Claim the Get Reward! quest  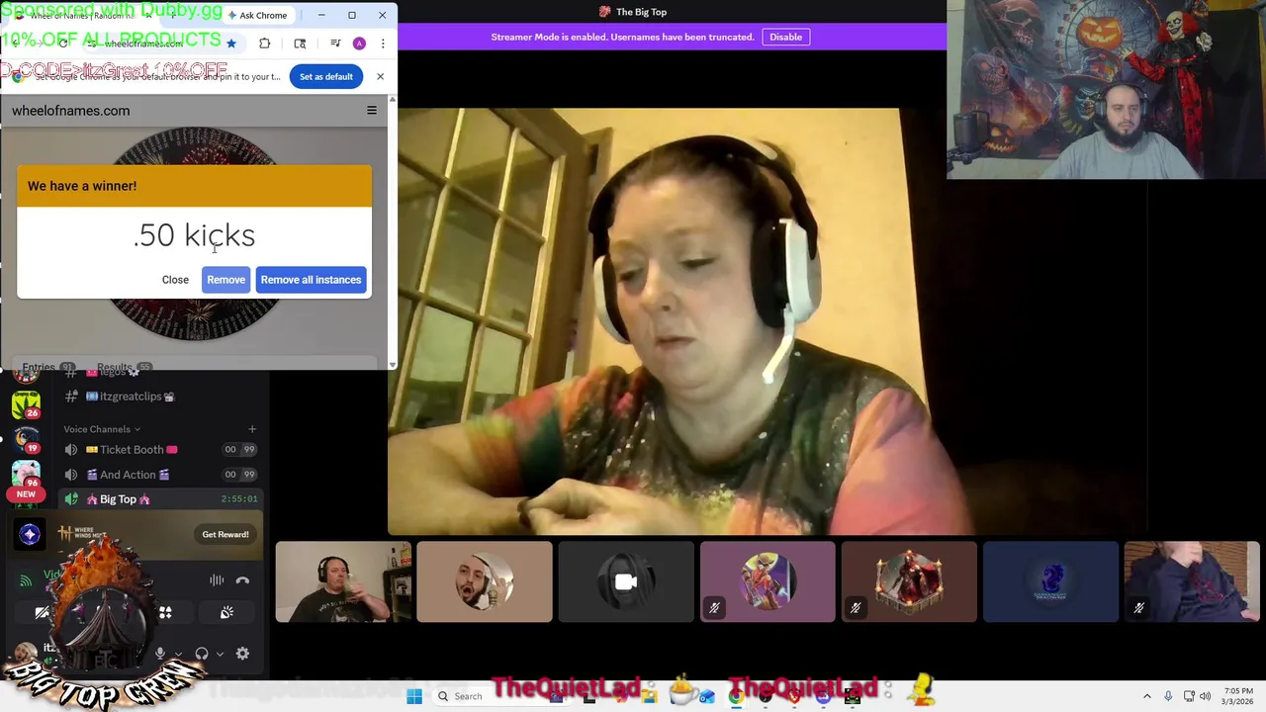tap(226, 534)
